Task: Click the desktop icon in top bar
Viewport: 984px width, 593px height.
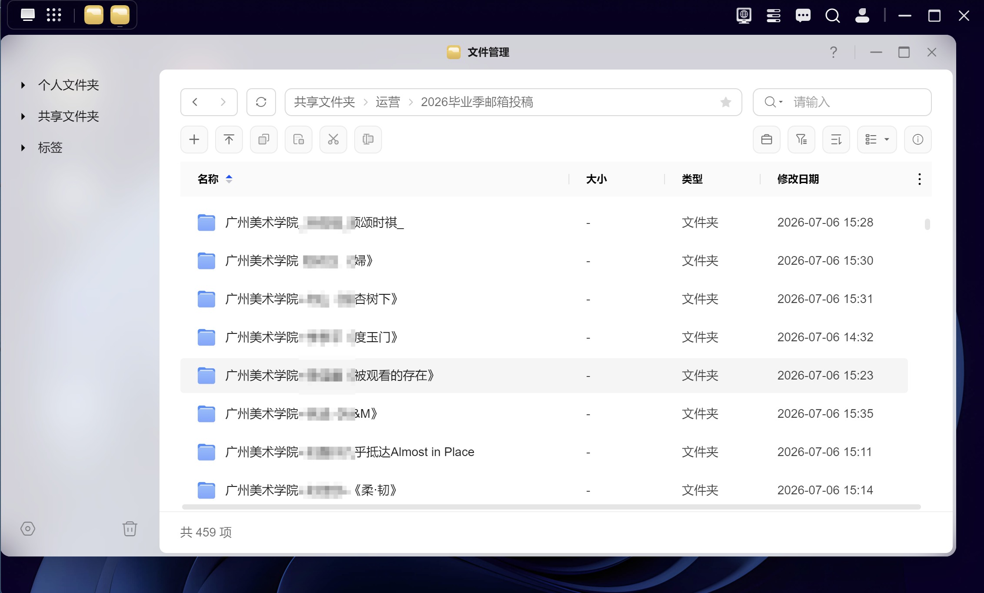Action: click(28, 15)
